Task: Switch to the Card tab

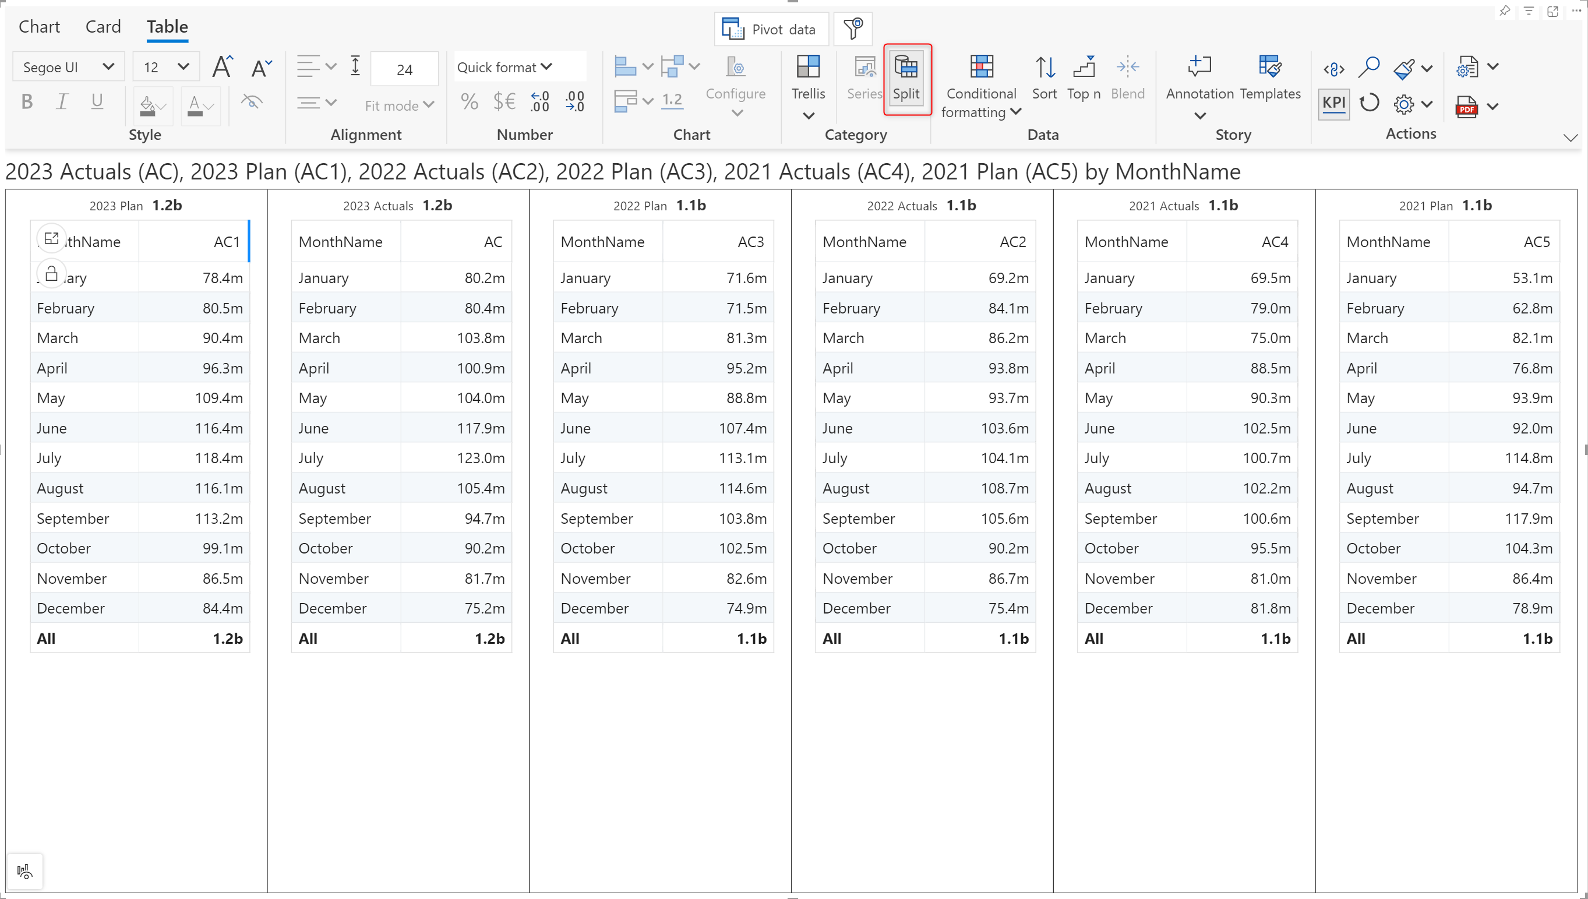Action: tap(103, 27)
